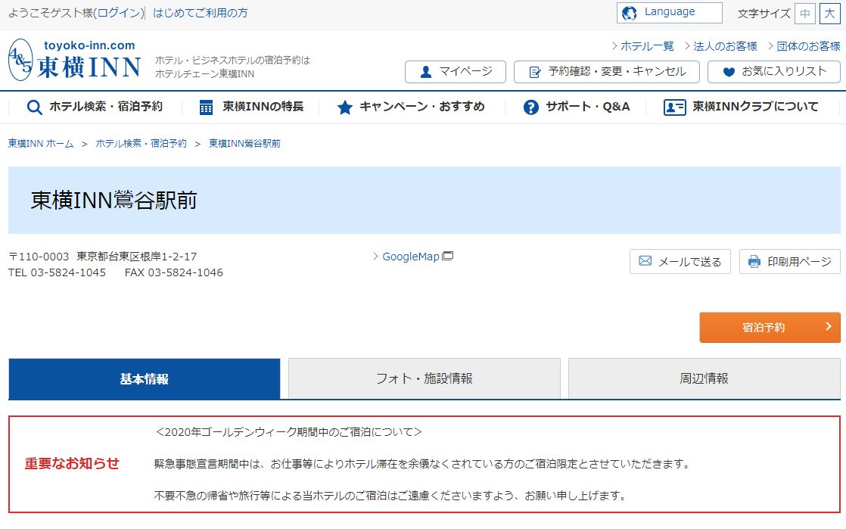Click the 2020年ゴールデンウィーク notice title
This screenshot has height=529, width=846.
[288, 432]
